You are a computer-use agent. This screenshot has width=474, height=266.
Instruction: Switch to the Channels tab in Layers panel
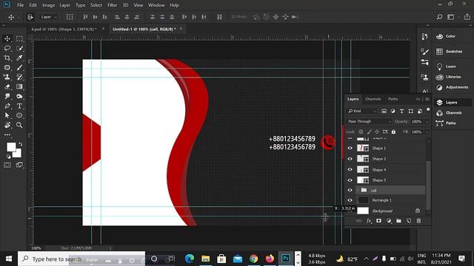pyautogui.click(x=373, y=99)
